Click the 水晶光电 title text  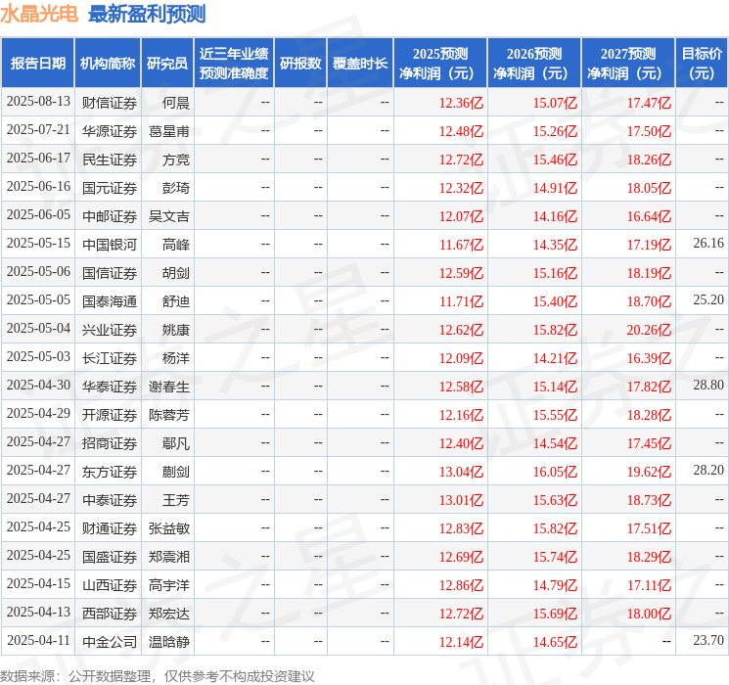[x=39, y=14]
